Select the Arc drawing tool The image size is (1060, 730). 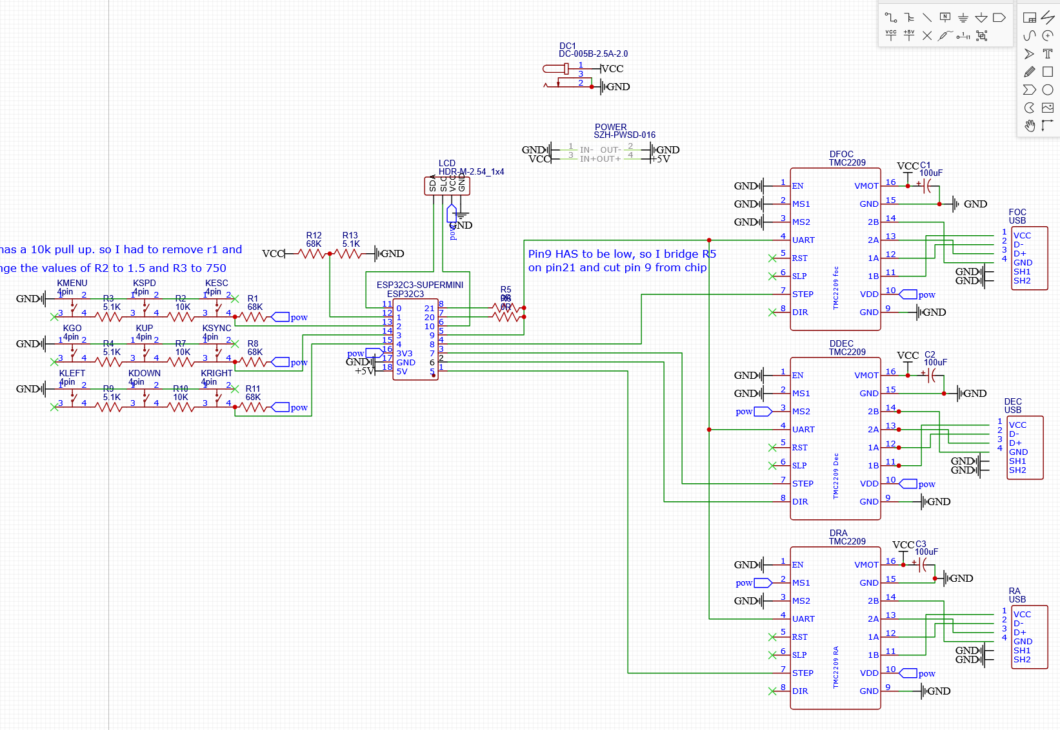1048,35
